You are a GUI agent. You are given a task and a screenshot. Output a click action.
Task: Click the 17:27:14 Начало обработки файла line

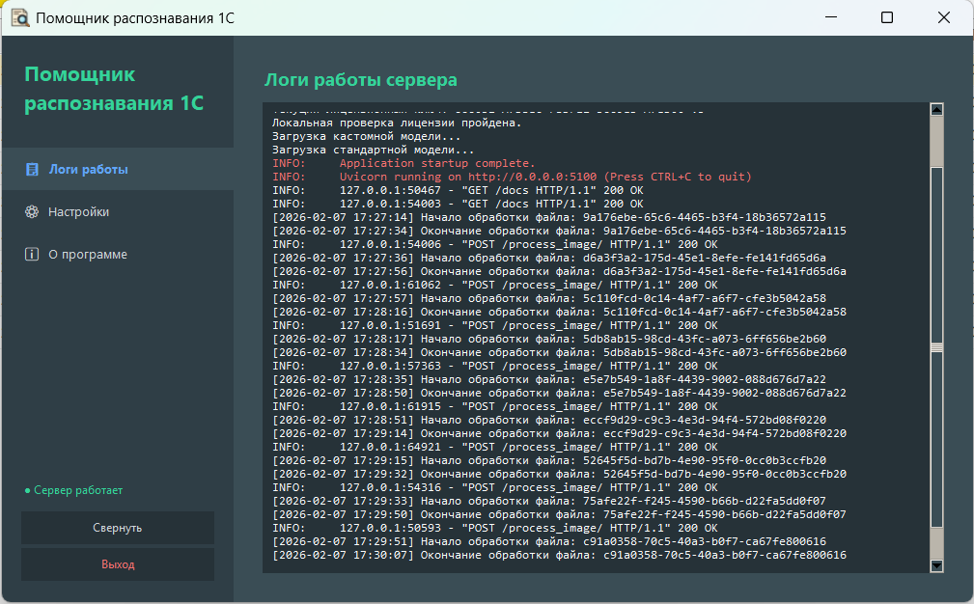(x=549, y=217)
